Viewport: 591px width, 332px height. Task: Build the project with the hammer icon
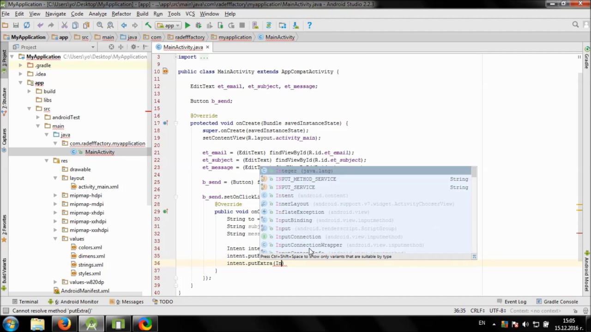coord(148,25)
